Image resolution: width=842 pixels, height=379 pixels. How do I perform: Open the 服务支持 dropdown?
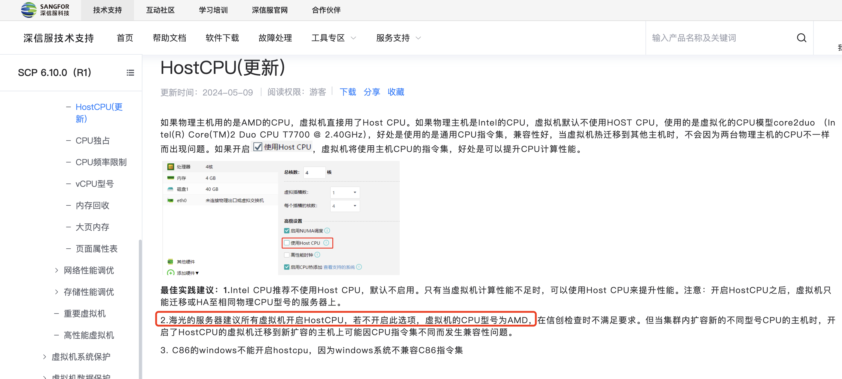pyautogui.click(x=398, y=38)
